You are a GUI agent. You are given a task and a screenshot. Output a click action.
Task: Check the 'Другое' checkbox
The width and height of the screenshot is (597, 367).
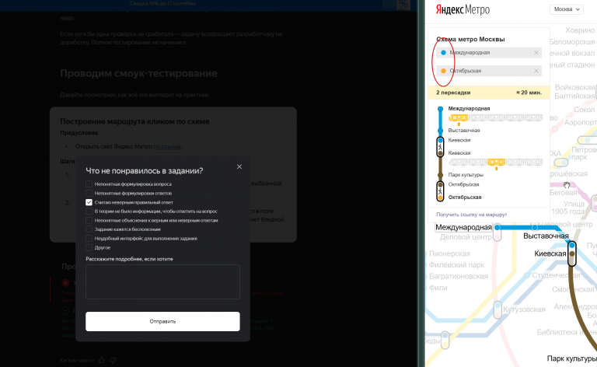click(89, 247)
